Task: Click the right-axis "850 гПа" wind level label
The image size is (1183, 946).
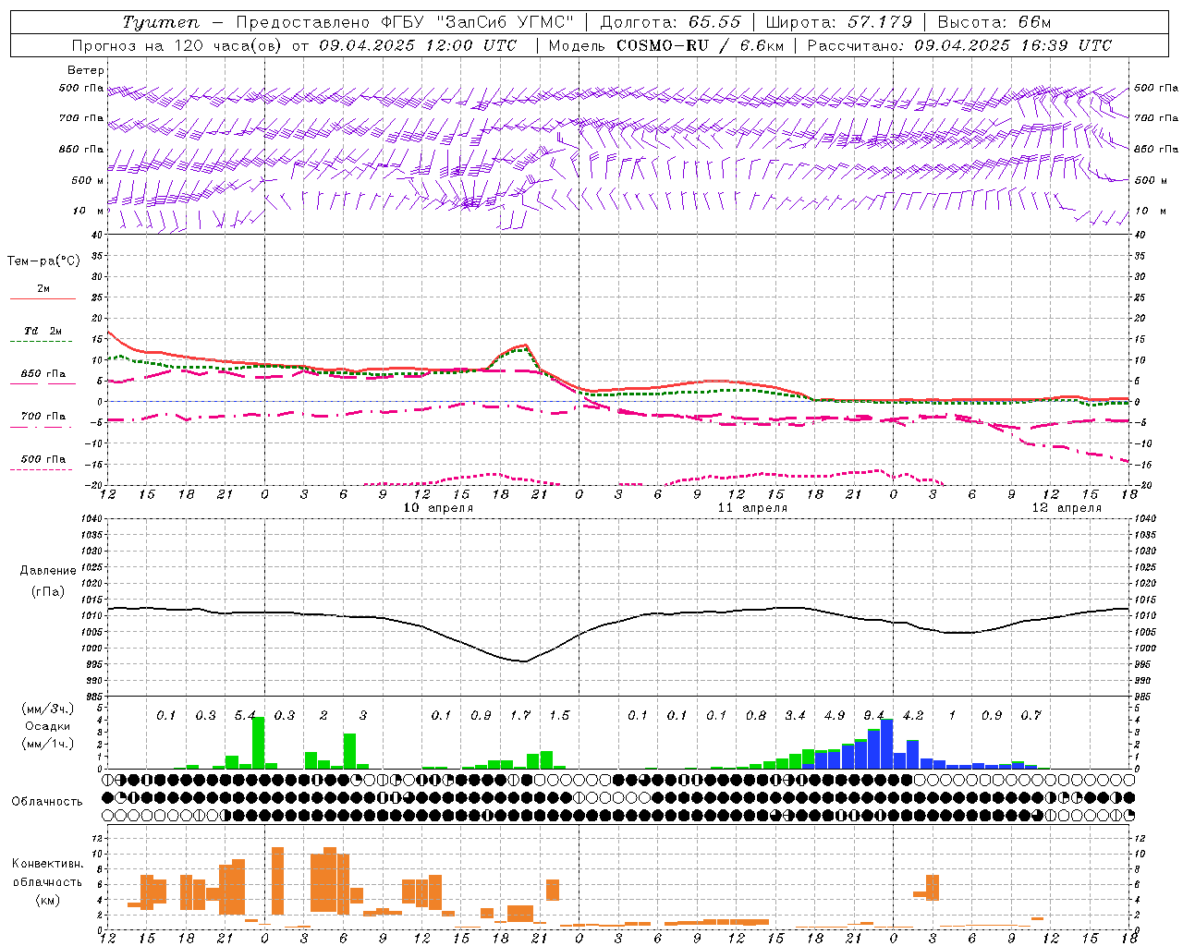Action: click(x=1156, y=149)
